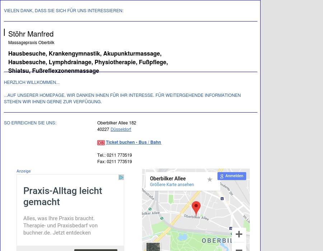The image size is (323, 251).
Task: Click the red DB railway logo
Action: coord(101,143)
